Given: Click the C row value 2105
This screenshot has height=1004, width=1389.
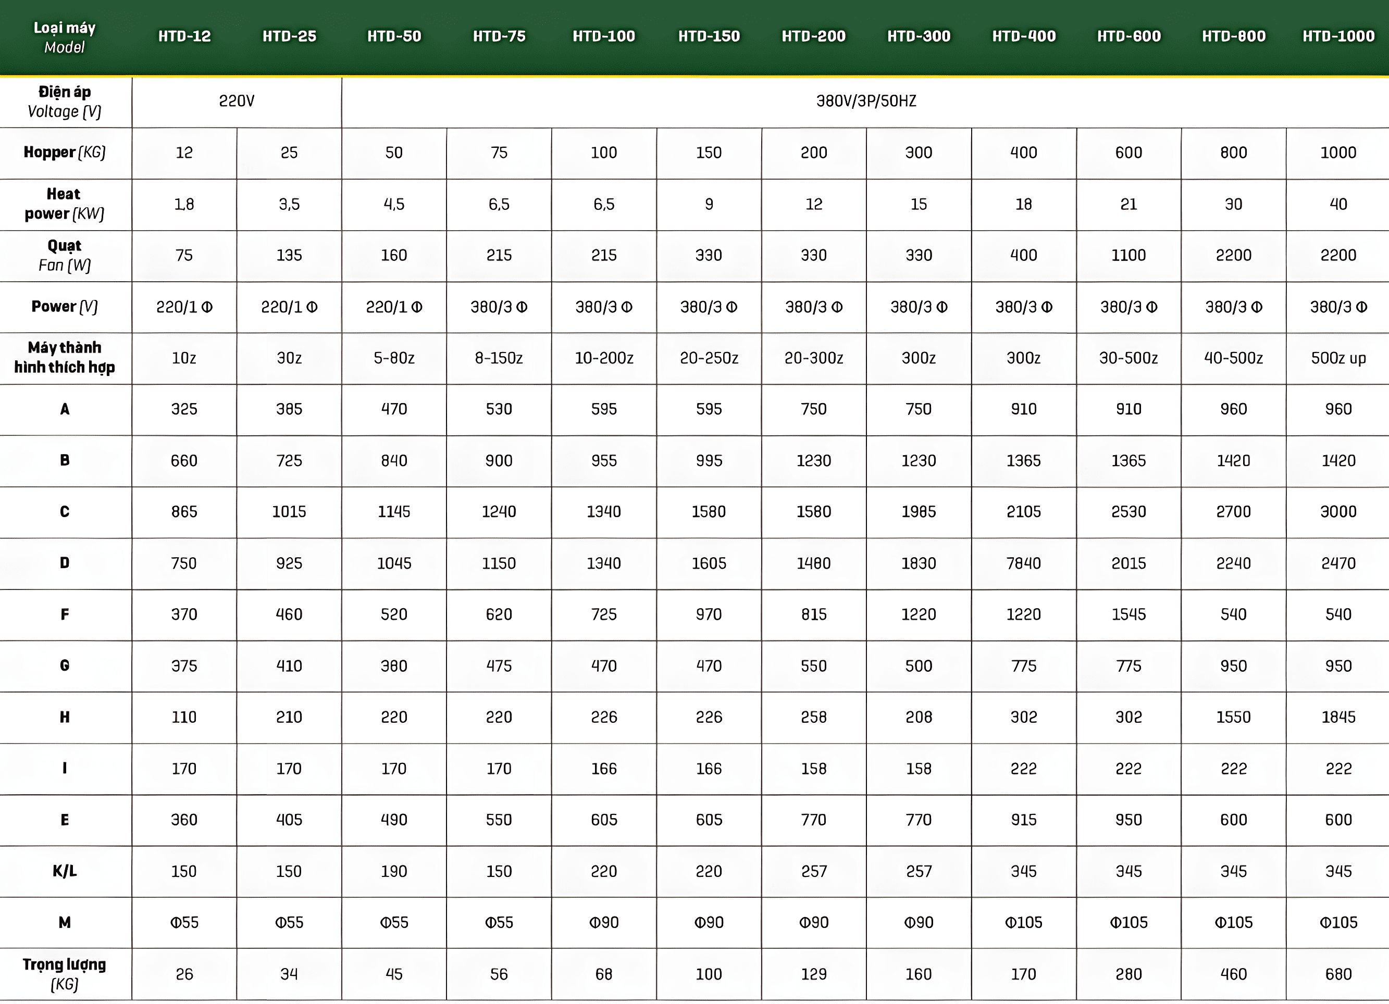Looking at the screenshot, I should tap(1024, 512).
